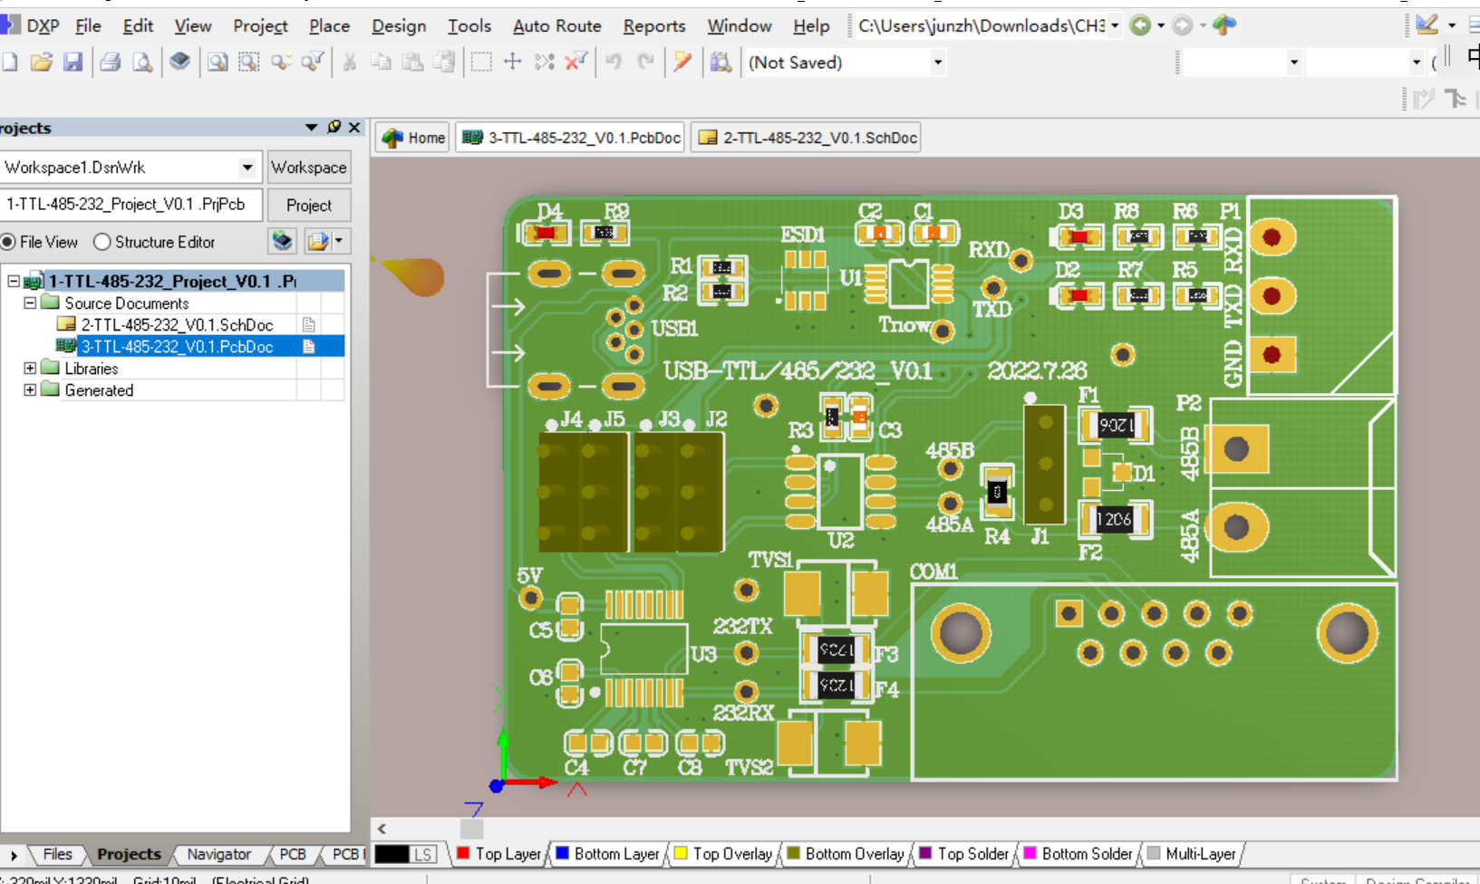Collapse the Source Documents folder
The width and height of the screenshot is (1480, 884).
pos(30,303)
